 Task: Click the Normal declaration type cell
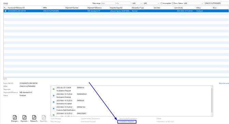pyautogui.click(x=135, y=11)
